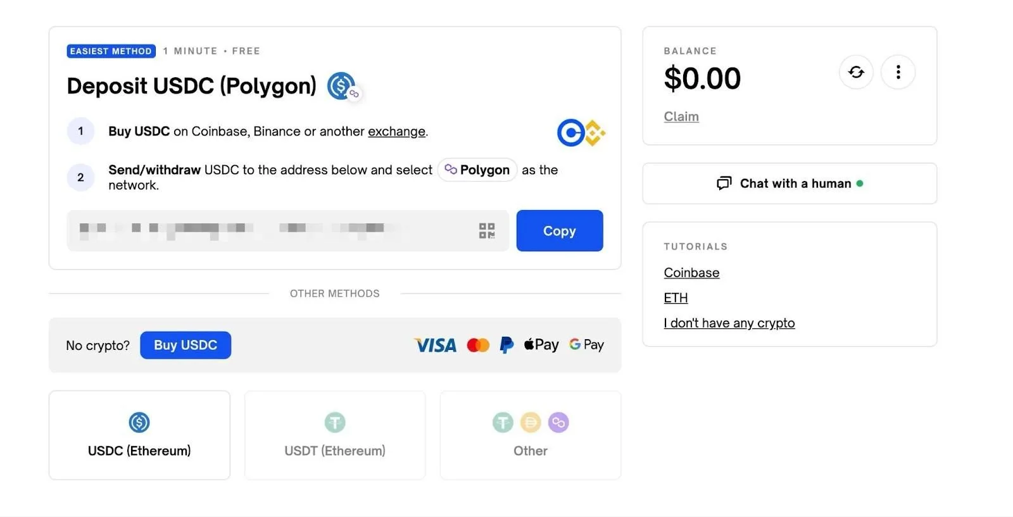1013x517 pixels.
Task: Click the BALANCE label
Action: coord(690,51)
